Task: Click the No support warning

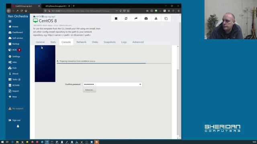Action: (x=16, y=108)
